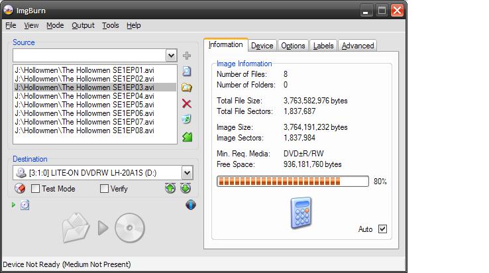Click the Browse for a file icon
Viewport: 489px width, 273px height.
(x=186, y=72)
